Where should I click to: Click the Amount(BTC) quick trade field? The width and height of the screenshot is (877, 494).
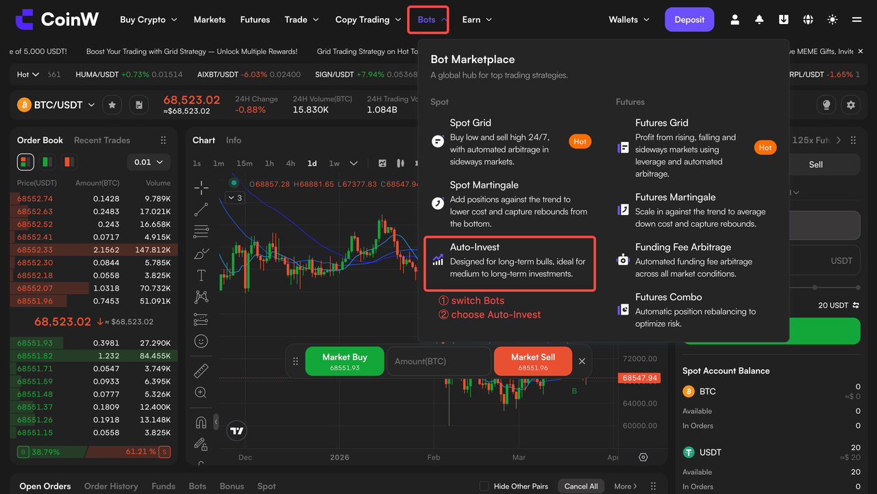[x=438, y=361]
